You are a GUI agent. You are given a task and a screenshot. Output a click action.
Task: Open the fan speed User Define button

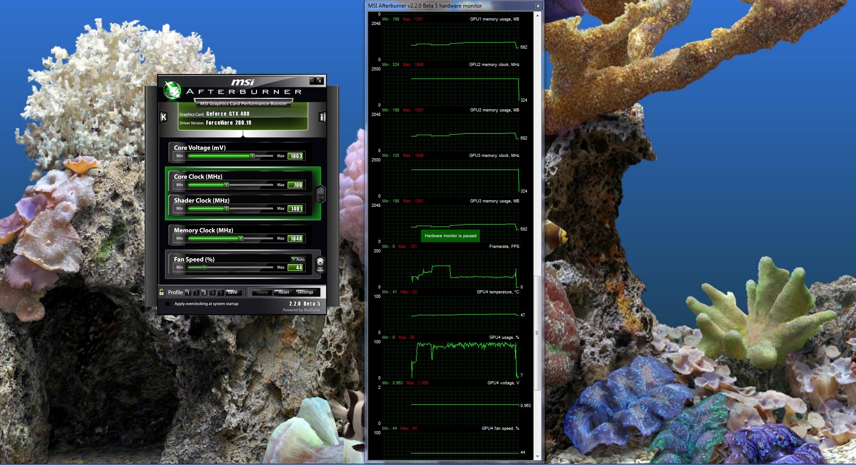(320, 264)
